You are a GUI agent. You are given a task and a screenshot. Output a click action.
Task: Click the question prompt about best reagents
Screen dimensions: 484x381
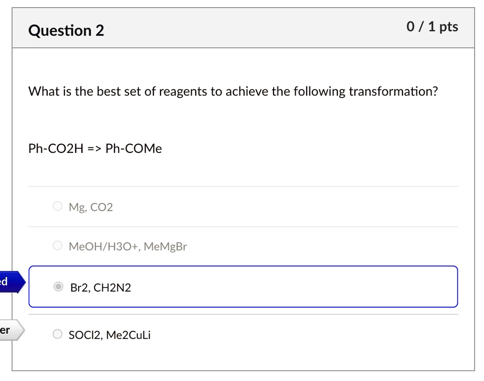click(x=233, y=91)
